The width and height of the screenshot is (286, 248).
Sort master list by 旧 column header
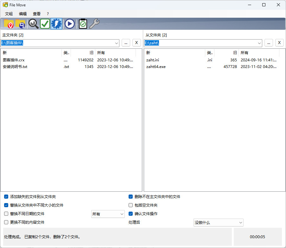(83, 53)
